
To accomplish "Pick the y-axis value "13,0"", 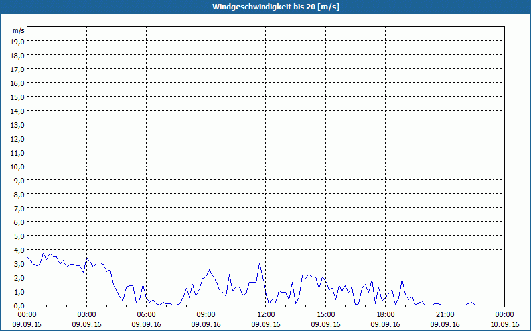I will point(18,125).
